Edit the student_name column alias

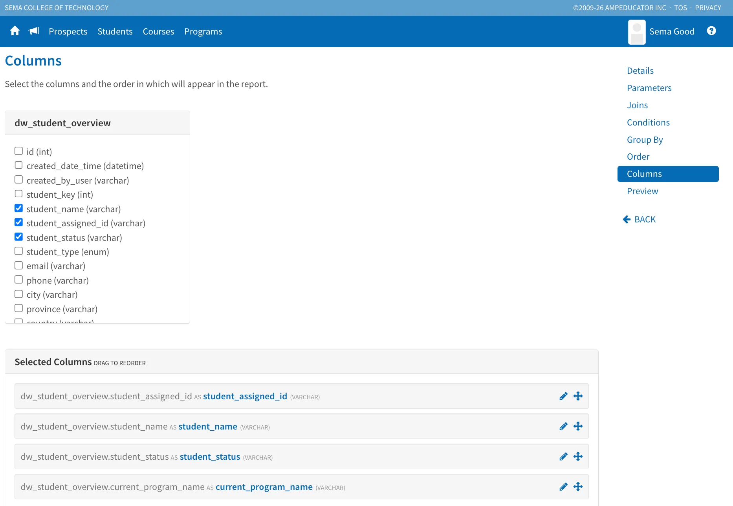click(563, 426)
